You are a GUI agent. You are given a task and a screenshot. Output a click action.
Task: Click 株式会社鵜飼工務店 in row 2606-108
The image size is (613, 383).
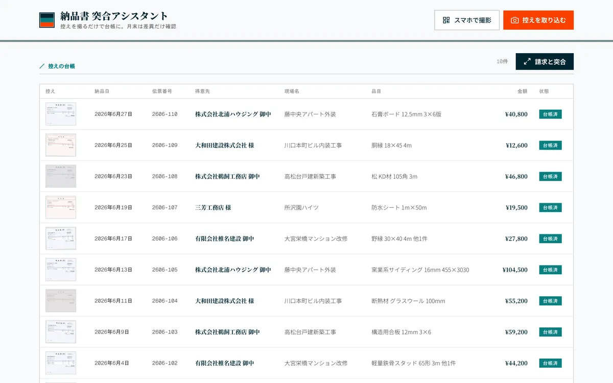[227, 176]
